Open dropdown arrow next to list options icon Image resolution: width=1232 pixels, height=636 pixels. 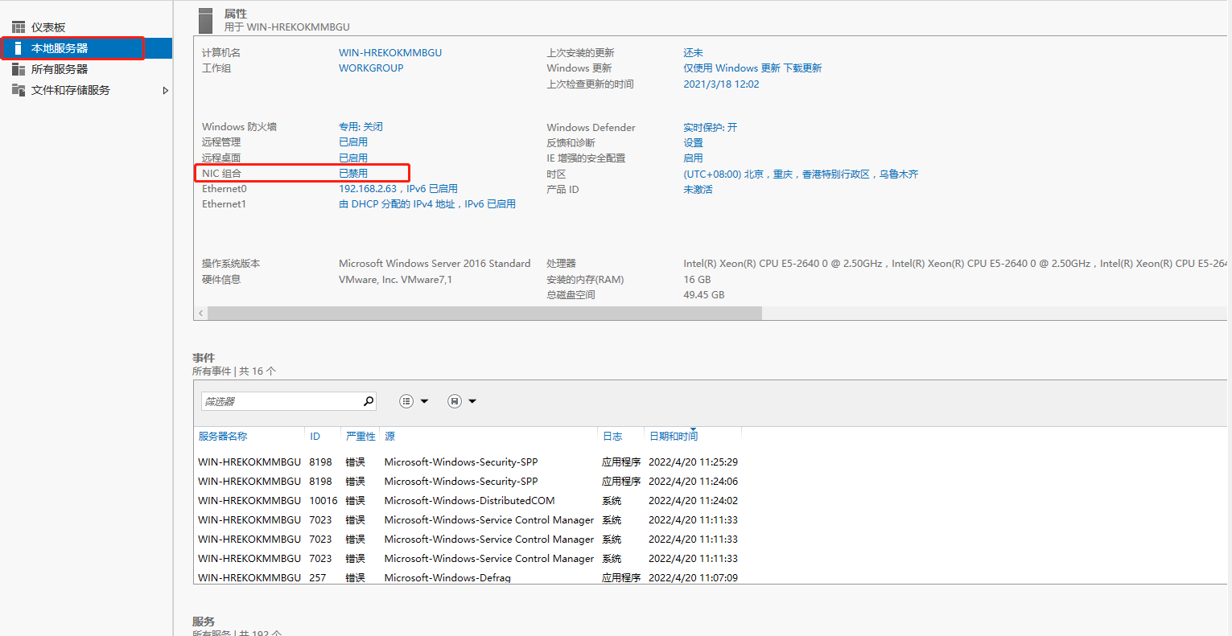coord(425,401)
